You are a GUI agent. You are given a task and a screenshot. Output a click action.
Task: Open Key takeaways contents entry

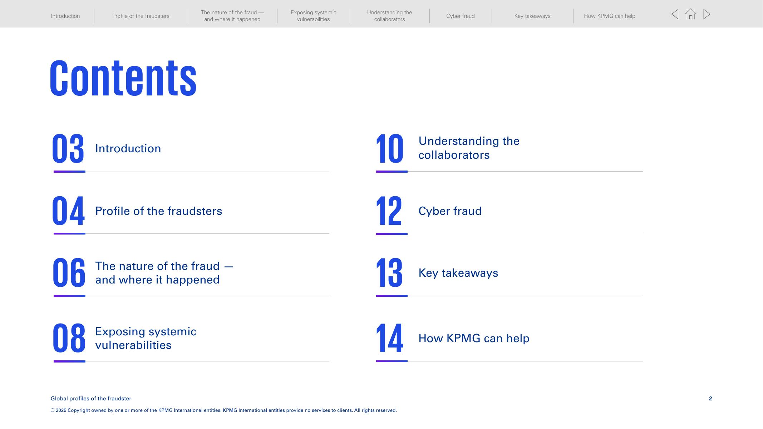point(458,273)
